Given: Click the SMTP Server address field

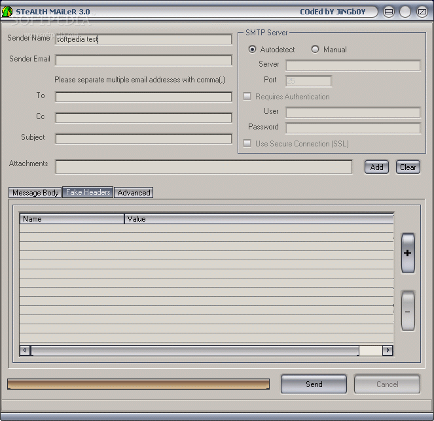Looking at the screenshot, I should point(353,65).
